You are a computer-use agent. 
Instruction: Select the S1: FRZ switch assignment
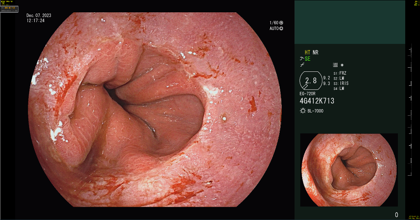tap(340, 73)
